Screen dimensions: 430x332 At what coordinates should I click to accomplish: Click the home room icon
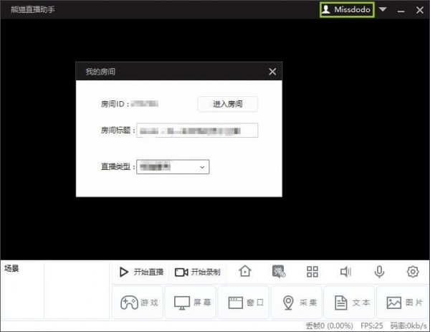pos(245,272)
